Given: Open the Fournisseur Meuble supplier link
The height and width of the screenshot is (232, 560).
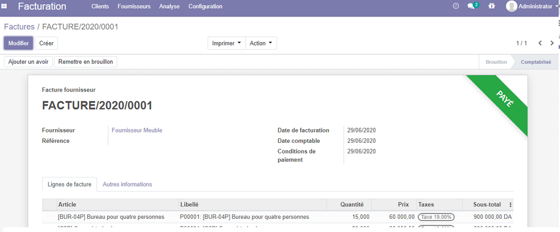Looking at the screenshot, I should [137, 130].
